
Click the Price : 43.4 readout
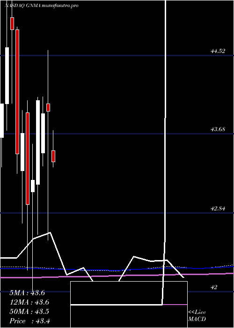click(29, 321)
